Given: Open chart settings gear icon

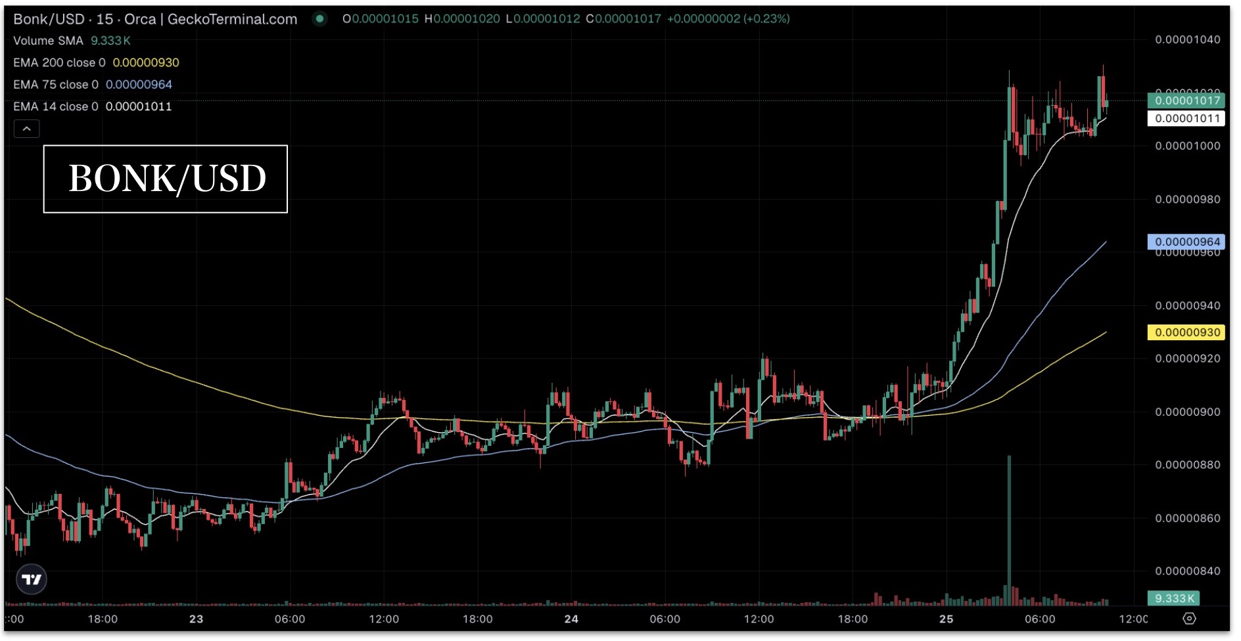Looking at the screenshot, I should tap(1189, 619).
